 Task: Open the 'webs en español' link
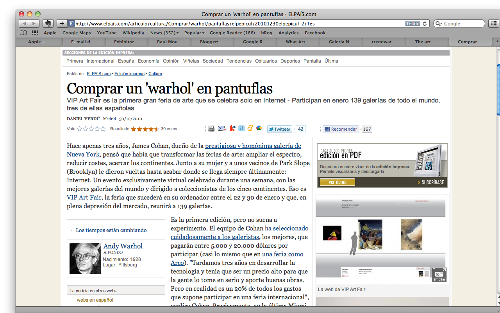click(95, 300)
